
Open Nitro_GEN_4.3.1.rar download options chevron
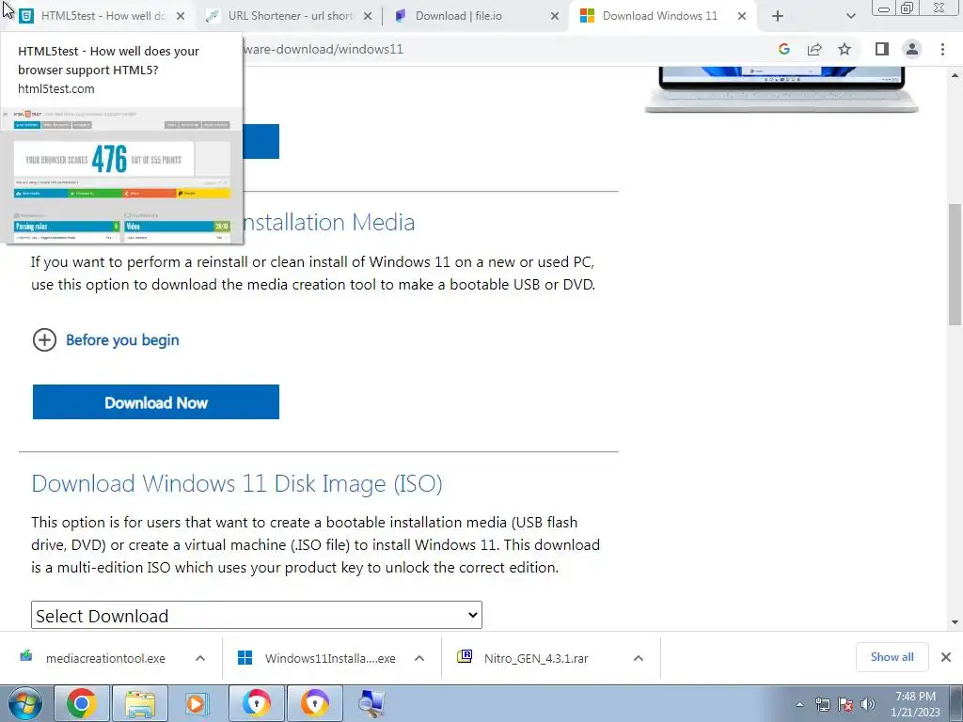(x=639, y=658)
